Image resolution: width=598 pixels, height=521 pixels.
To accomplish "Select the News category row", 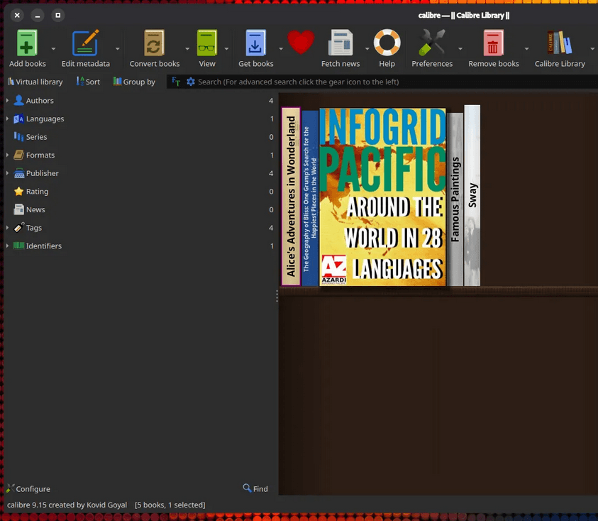I will click(x=140, y=209).
